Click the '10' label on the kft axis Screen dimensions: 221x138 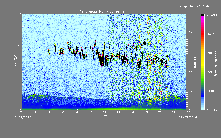pos(190,91)
